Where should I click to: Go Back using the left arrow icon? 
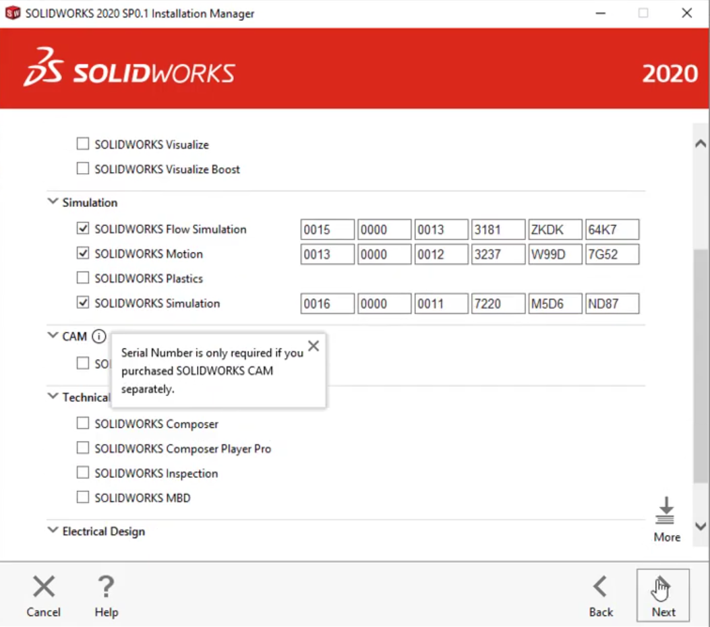tap(600, 587)
